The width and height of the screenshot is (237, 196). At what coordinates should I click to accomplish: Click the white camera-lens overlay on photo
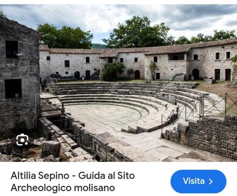[22, 140]
